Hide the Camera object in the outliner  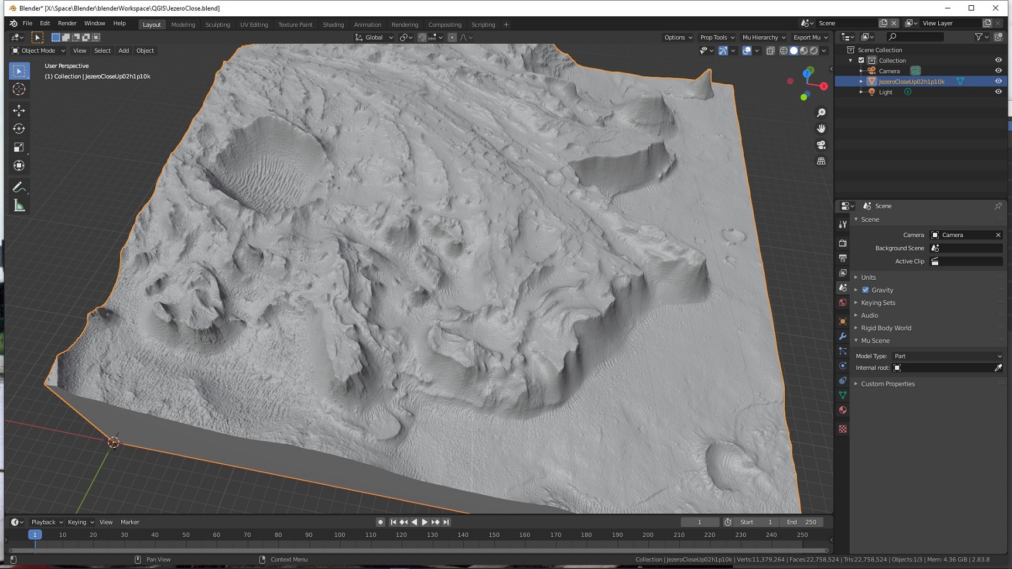(x=999, y=71)
